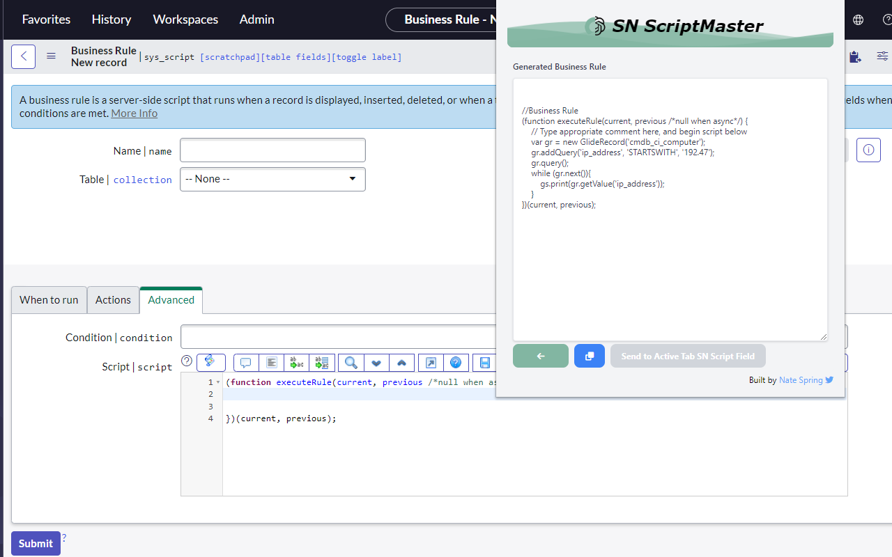Click '})(current, previous);' on editor line 4

point(281,418)
